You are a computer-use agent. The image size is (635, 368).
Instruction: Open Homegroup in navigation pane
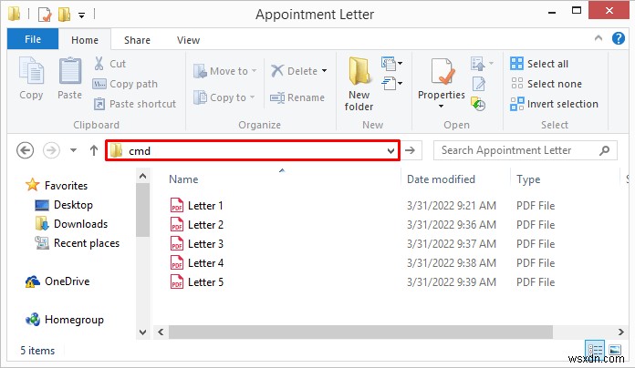(x=65, y=320)
